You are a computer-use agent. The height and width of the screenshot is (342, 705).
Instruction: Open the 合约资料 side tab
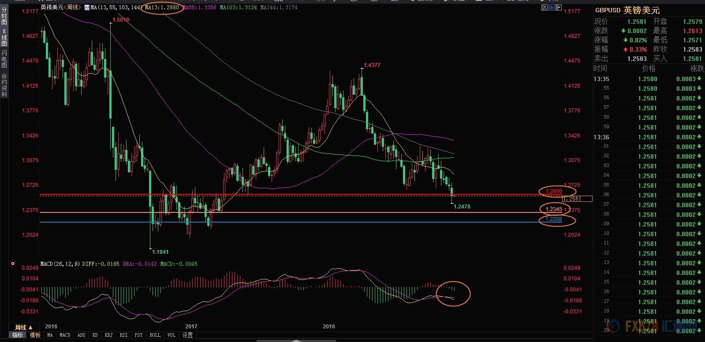pyautogui.click(x=4, y=85)
